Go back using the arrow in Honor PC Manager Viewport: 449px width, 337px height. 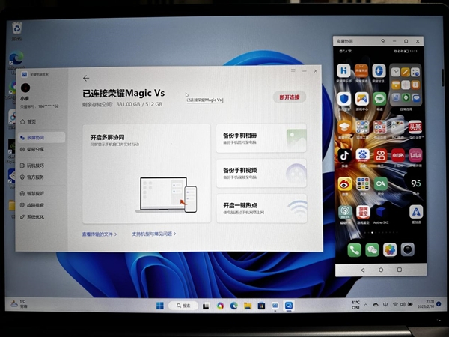tap(86, 78)
